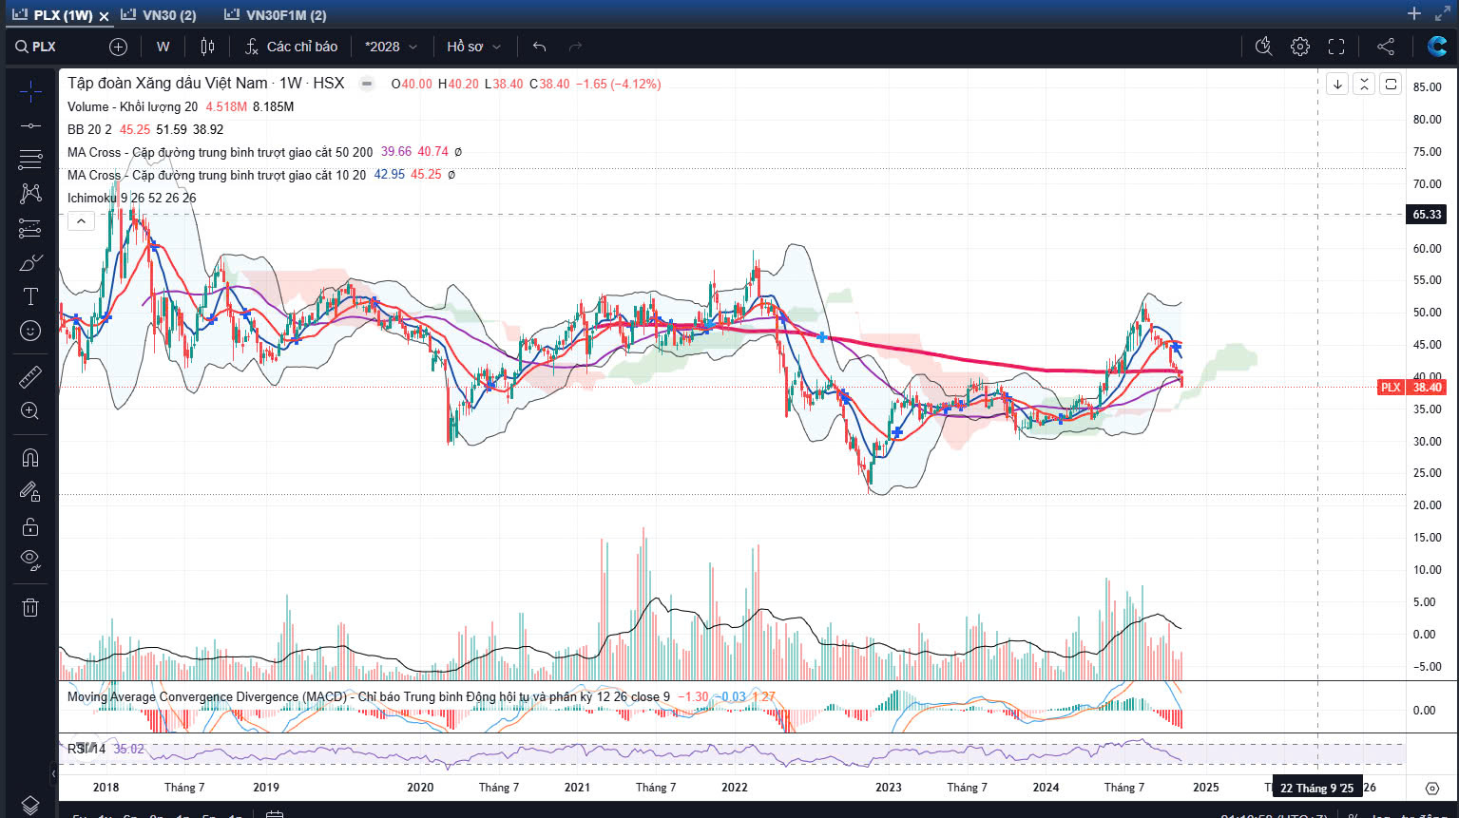Open the forecasting and measurement tools
1459x818 pixels.
coord(30,228)
